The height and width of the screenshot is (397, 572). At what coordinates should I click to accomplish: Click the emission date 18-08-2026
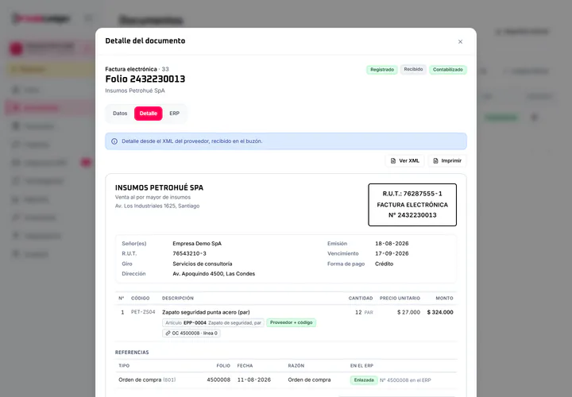click(x=392, y=244)
